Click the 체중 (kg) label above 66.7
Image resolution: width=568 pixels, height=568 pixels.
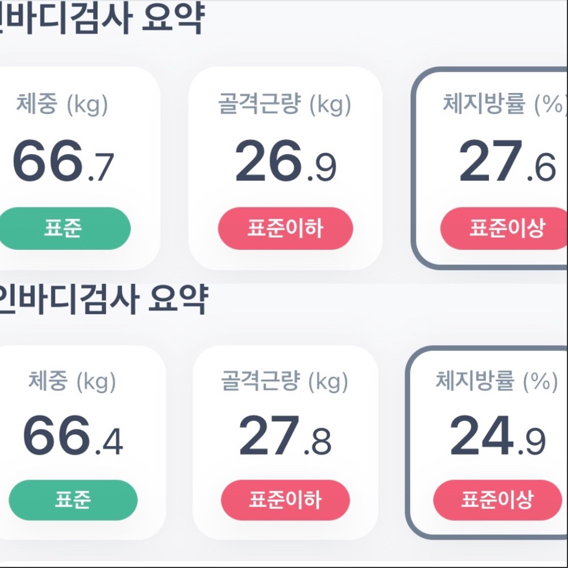62,105
